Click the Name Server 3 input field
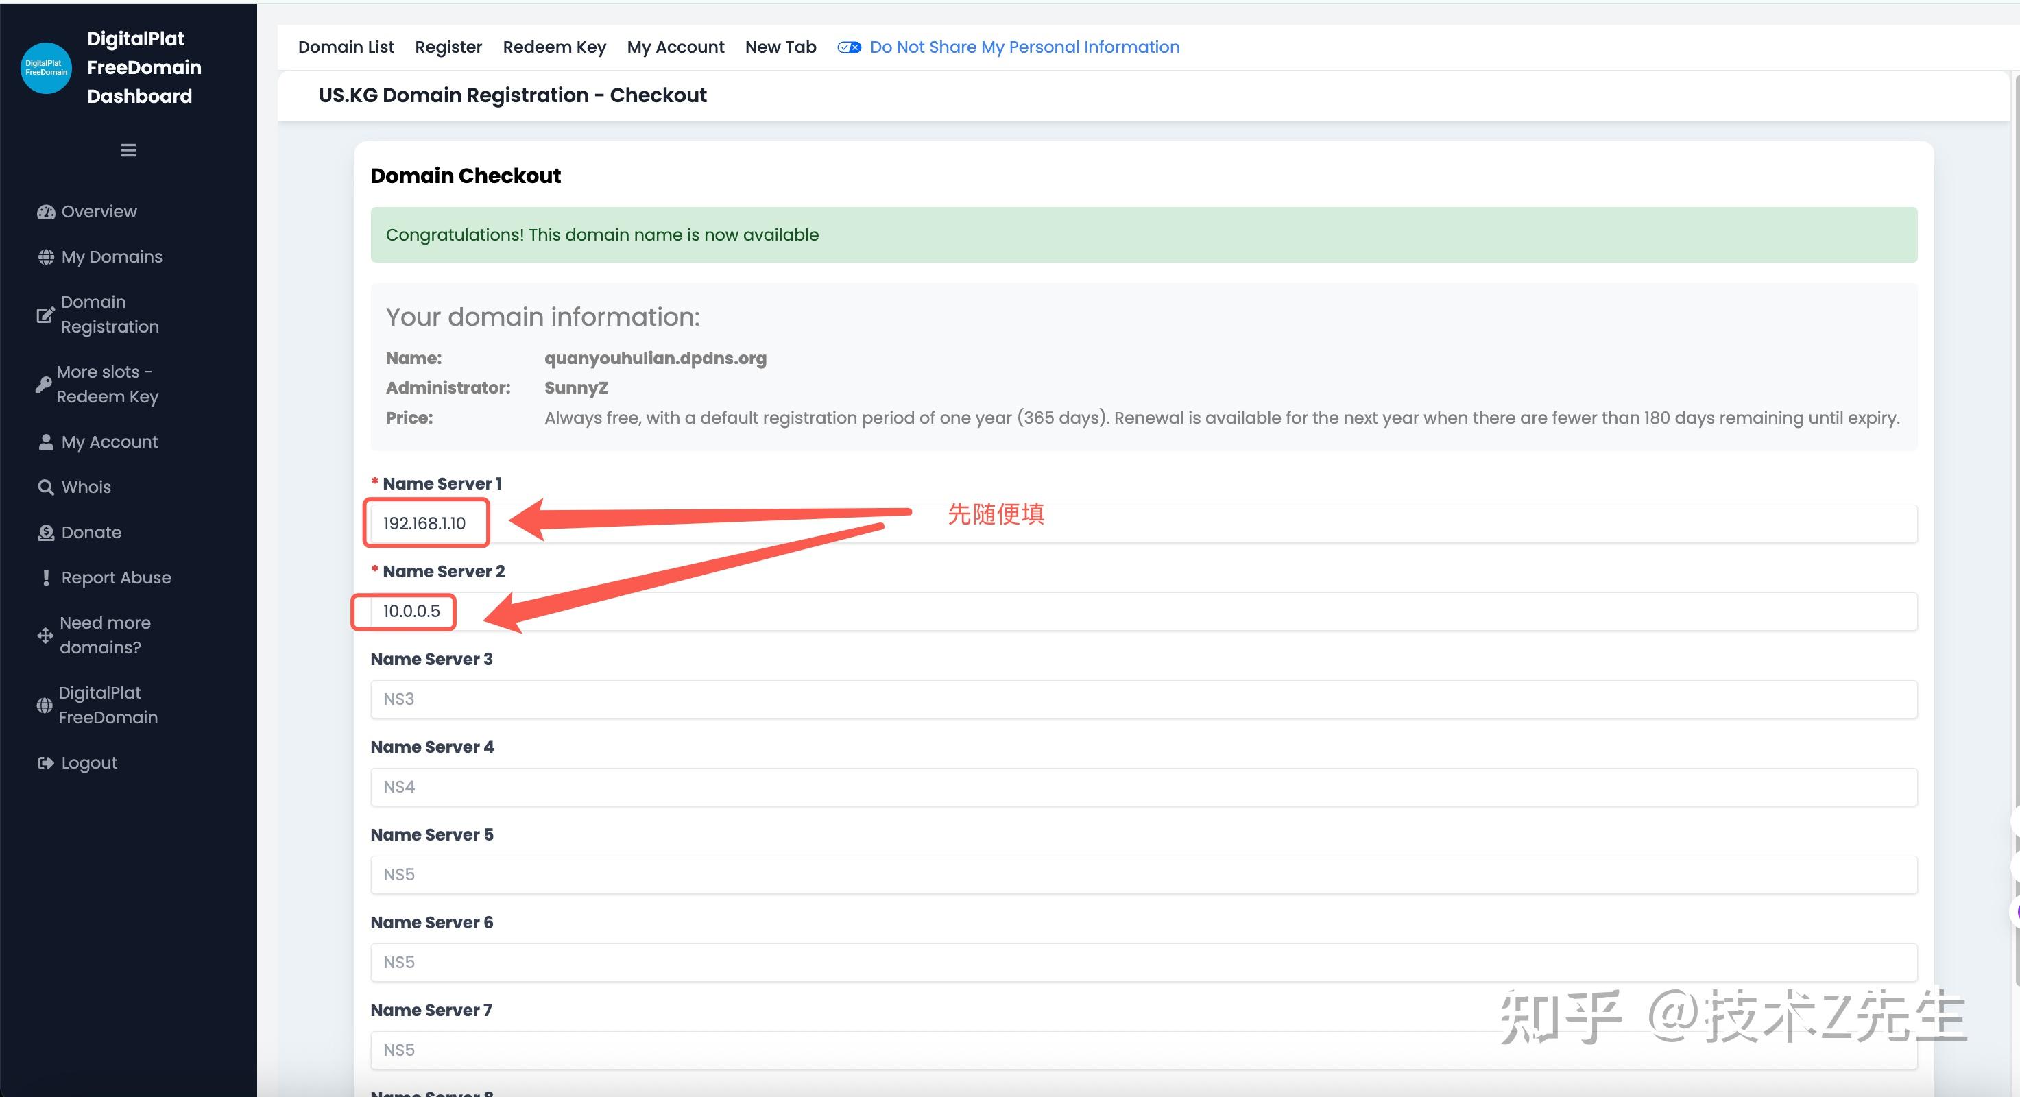The width and height of the screenshot is (2020, 1097). pyautogui.click(x=1143, y=699)
